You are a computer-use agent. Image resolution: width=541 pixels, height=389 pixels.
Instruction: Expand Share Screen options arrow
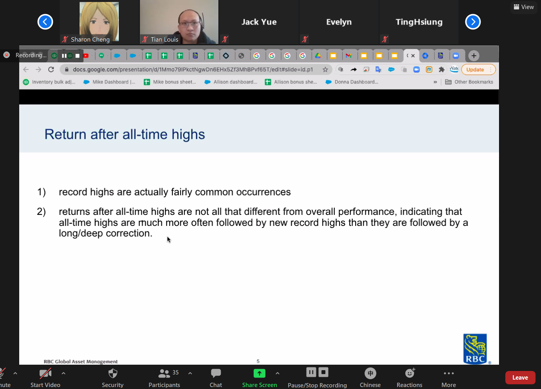click(278, 373)
